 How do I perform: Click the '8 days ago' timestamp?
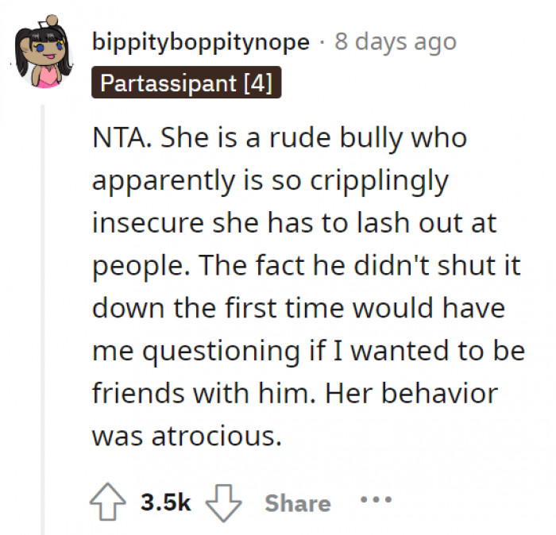pyautogui.click(x=396, y=41)
